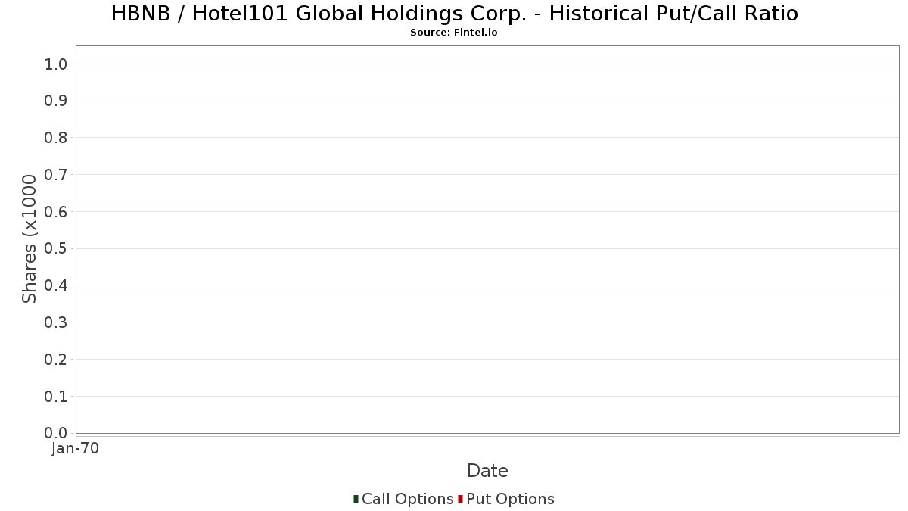Click the red Put Options legend marker

(460, 499)
